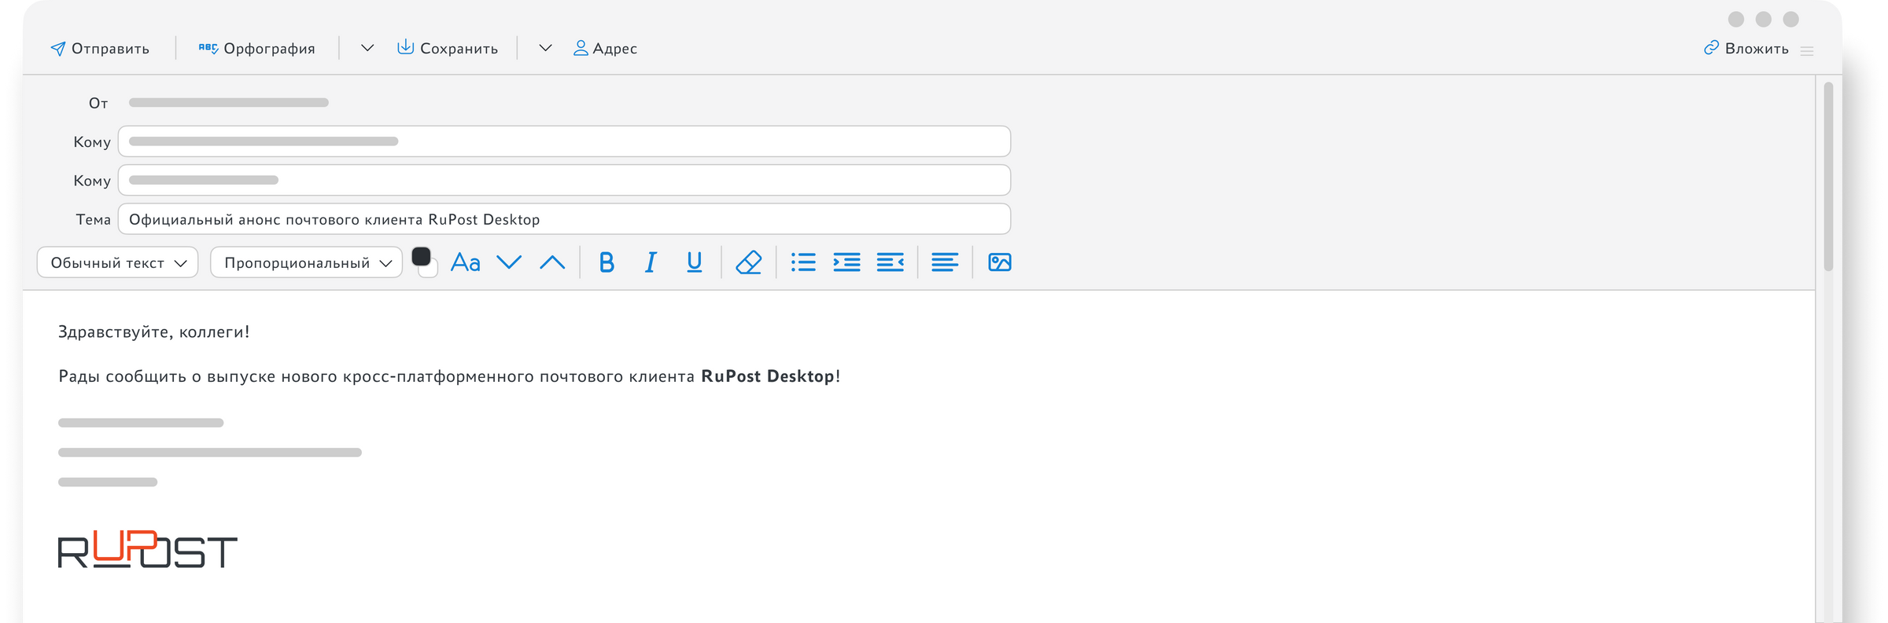Toggle italic formatting
This screenshot has width=1888, height=623.
651,262
